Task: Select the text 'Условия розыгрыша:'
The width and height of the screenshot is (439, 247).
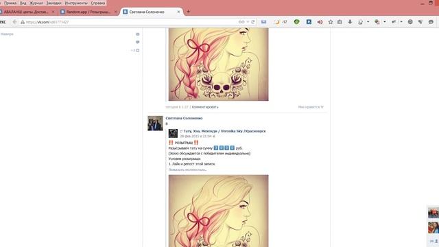Action: pyautogui.click(x=185, y=158)
